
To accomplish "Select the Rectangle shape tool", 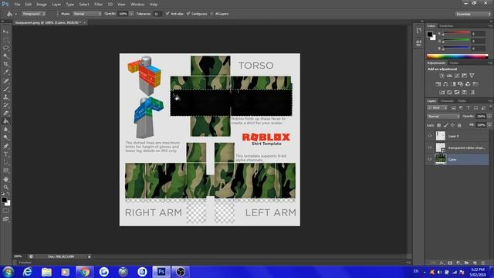I will 5,171.
